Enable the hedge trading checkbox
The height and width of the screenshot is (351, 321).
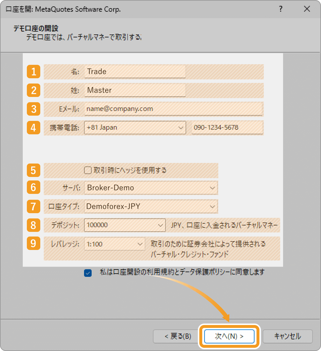click(88, 170)
